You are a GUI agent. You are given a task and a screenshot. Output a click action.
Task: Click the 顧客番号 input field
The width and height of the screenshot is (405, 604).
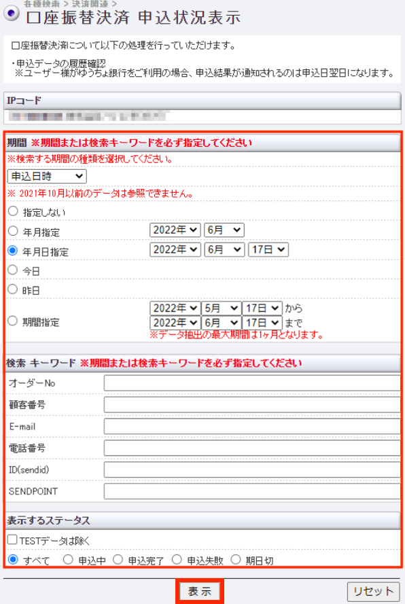point(252,405)
